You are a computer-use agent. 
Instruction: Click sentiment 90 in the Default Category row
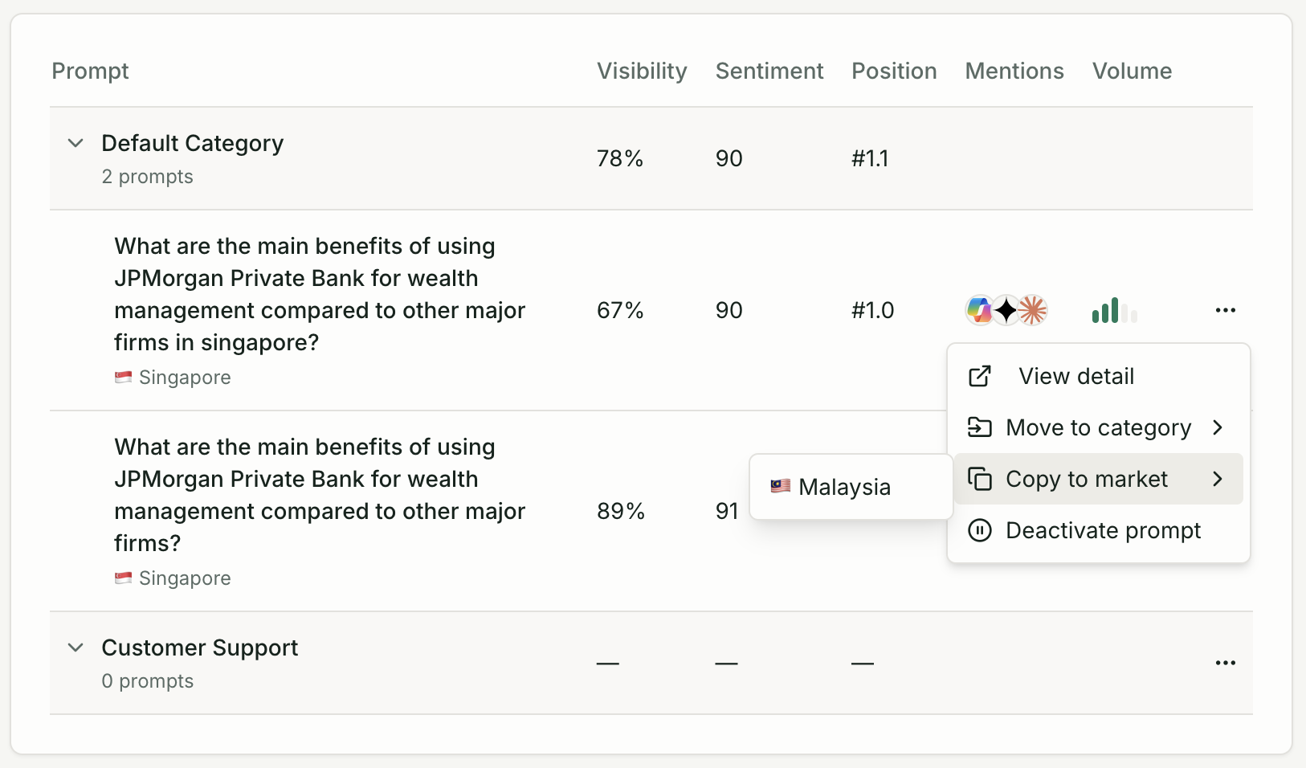[x=729, y=158]
